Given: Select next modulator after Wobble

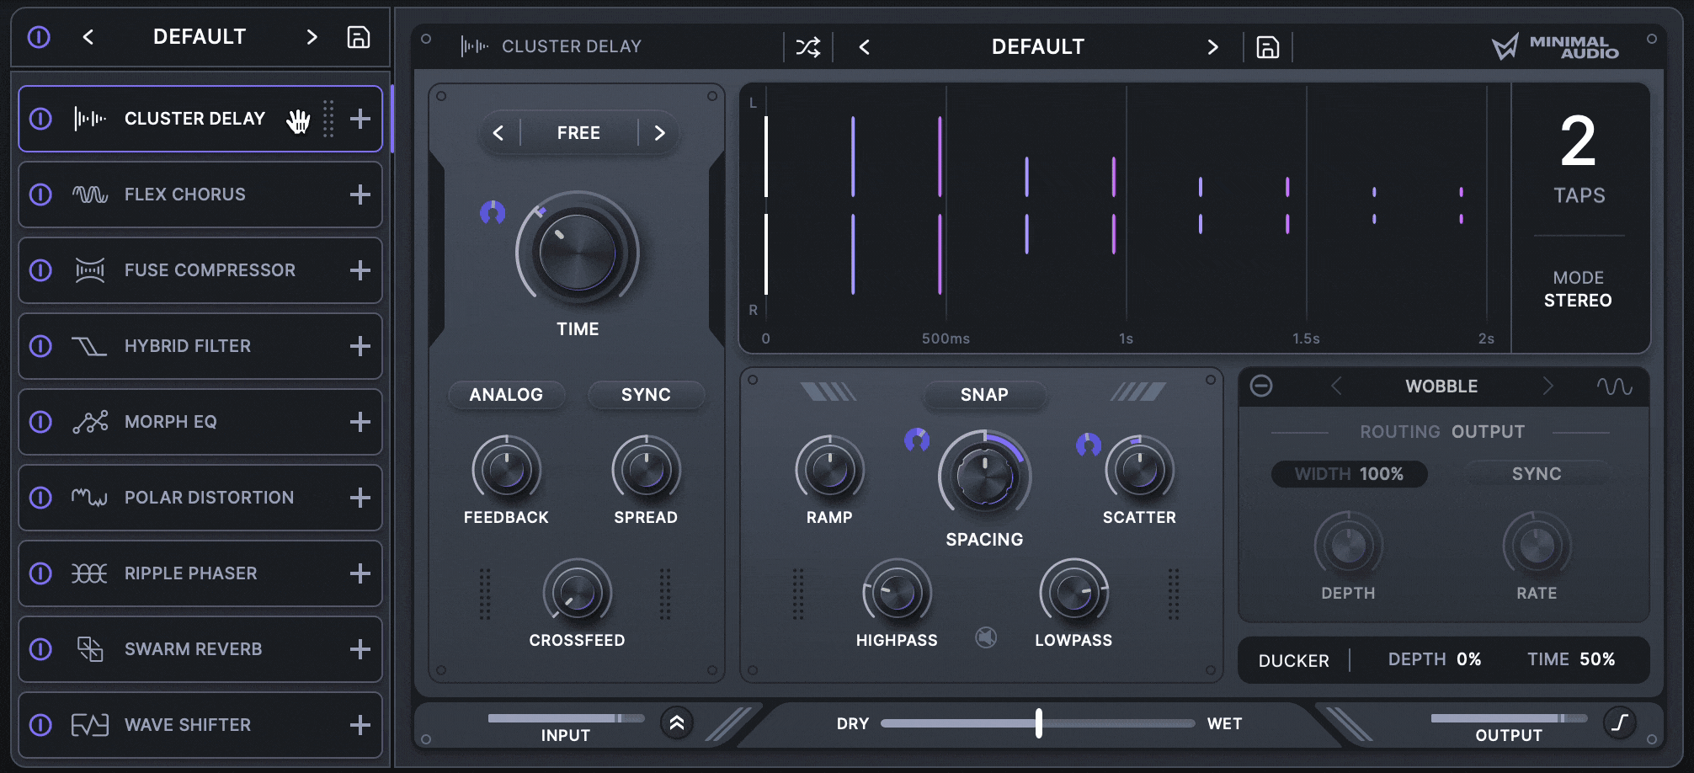Looking at the screenshot, I should tap(1548, 386).
